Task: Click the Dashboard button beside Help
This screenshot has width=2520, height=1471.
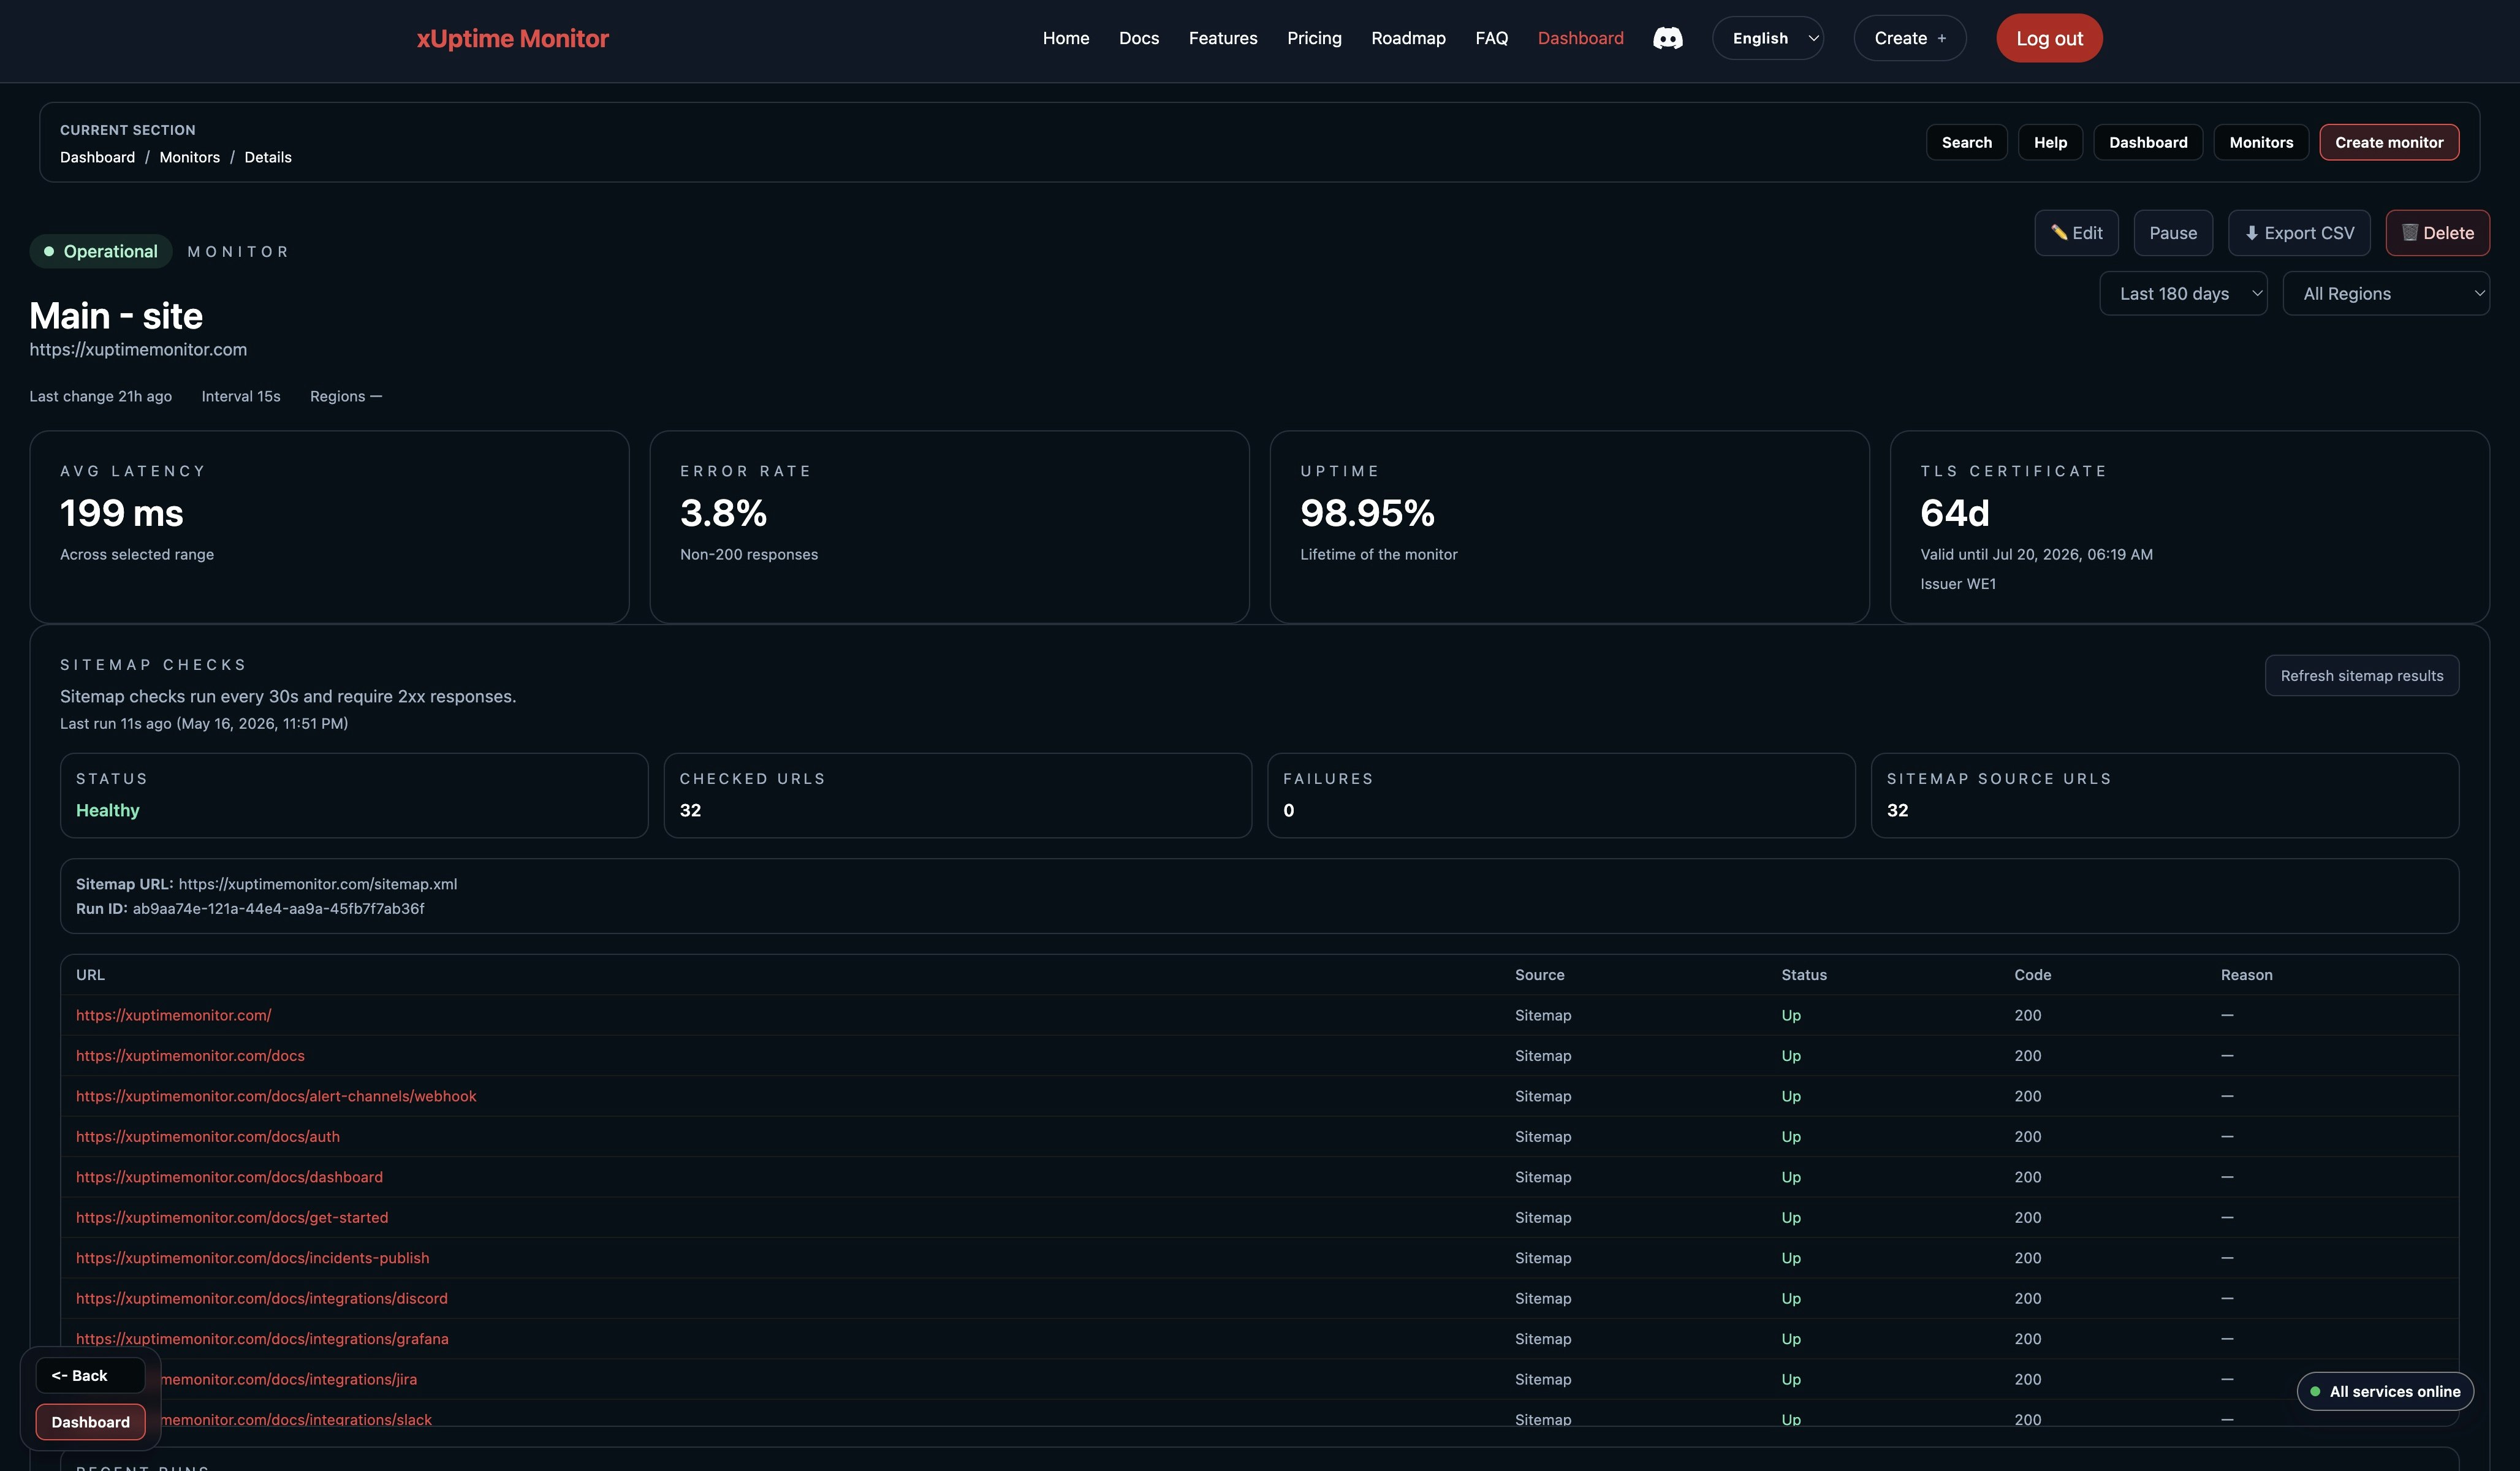Action: click(x=2148, y=142)
